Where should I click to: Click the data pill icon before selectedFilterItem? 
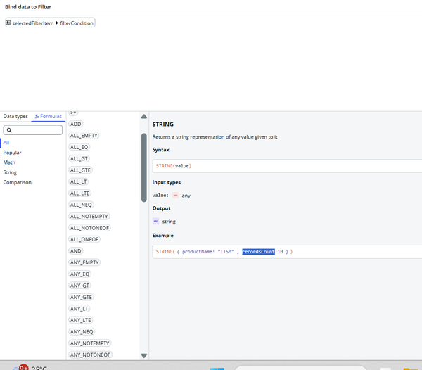coord(8,23)
